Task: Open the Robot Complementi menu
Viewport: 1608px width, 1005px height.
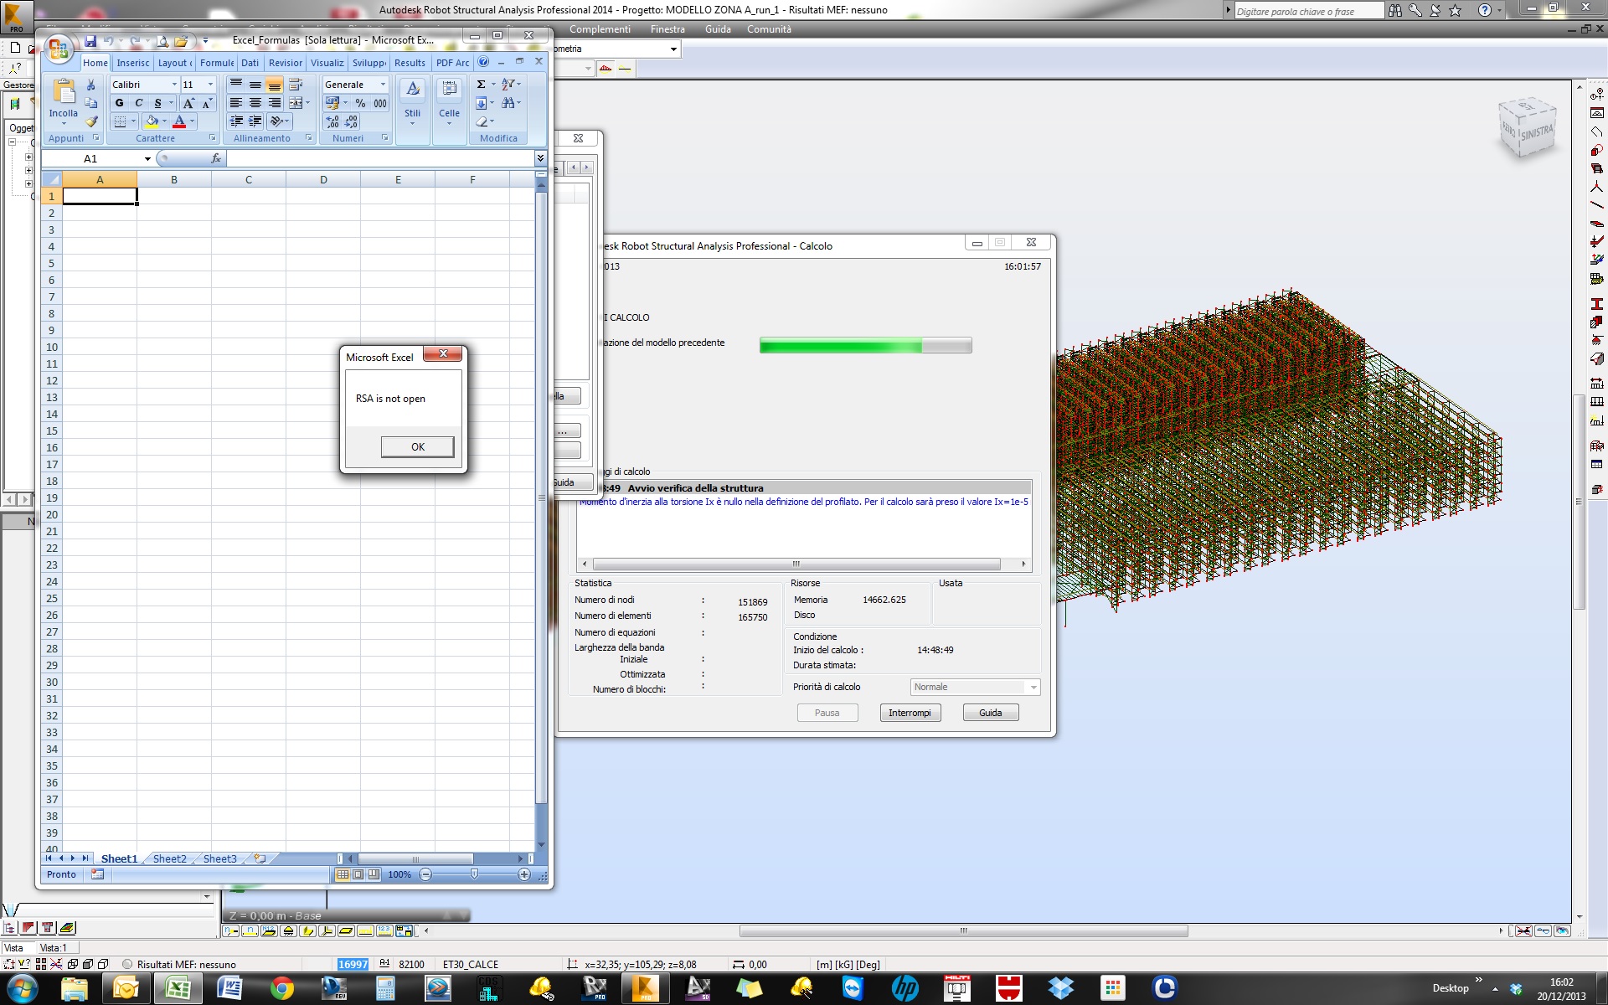Action: [x=600, y=29]
